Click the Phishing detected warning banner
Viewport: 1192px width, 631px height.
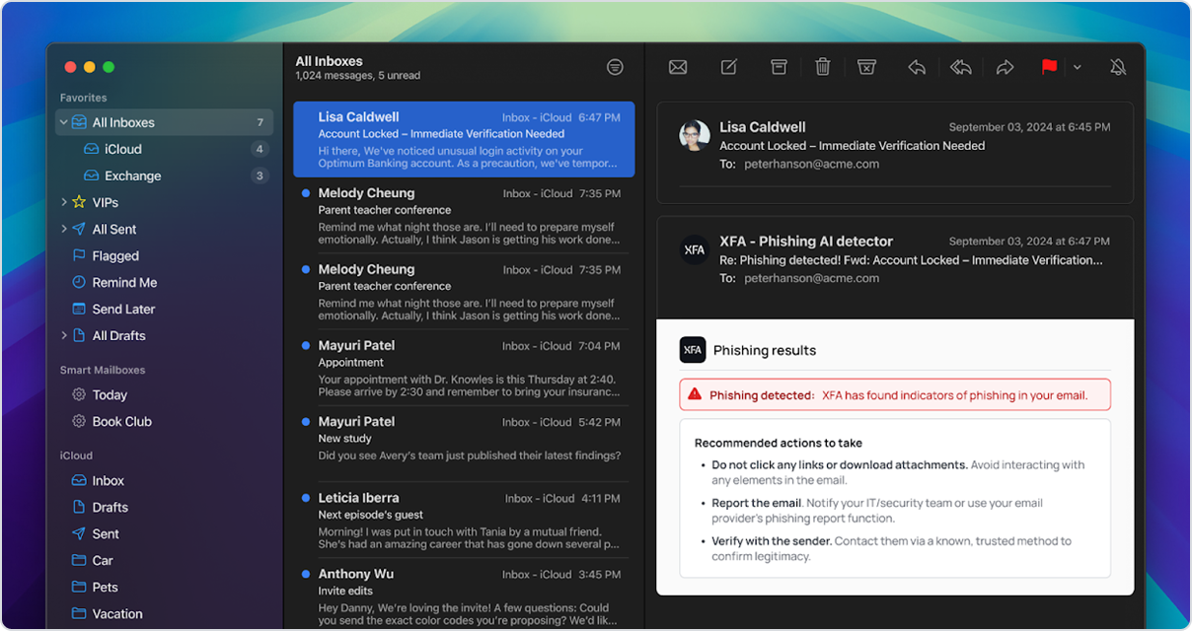(x=895, y=394)
